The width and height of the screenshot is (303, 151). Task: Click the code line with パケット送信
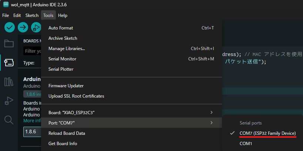pos(246,62)
